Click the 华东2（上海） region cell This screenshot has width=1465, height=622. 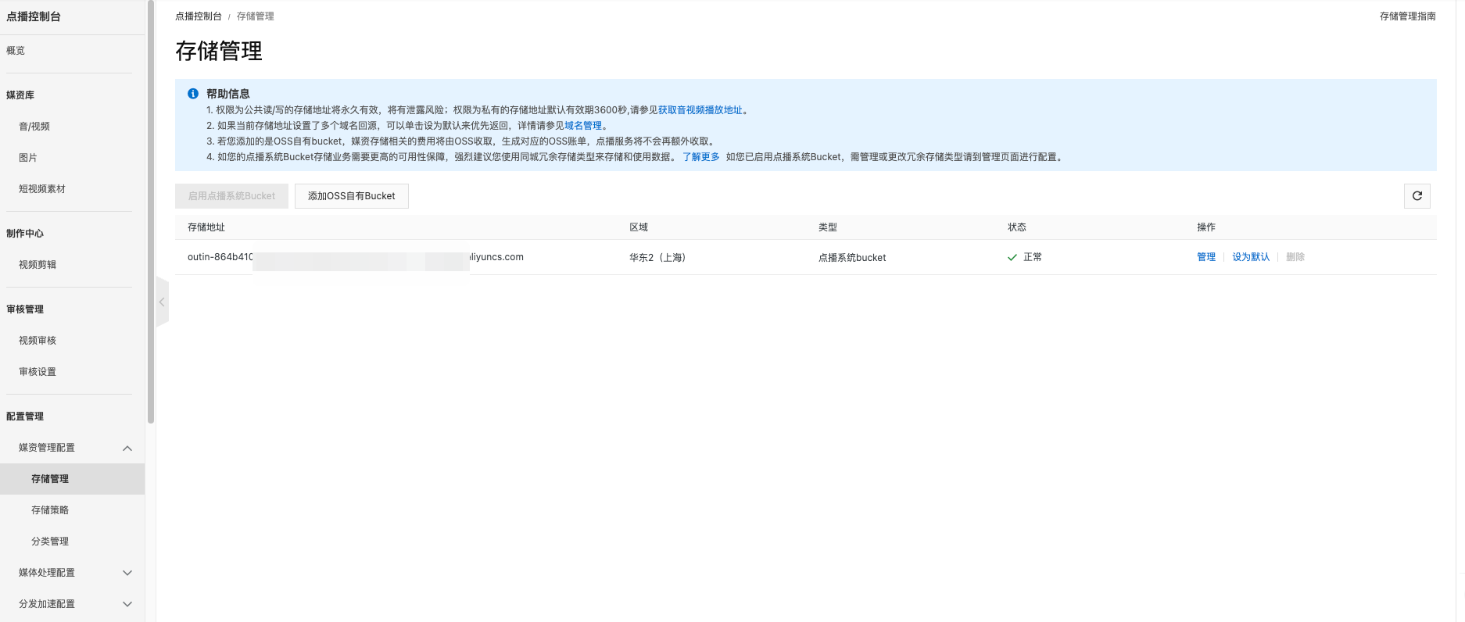coord(657,258)
